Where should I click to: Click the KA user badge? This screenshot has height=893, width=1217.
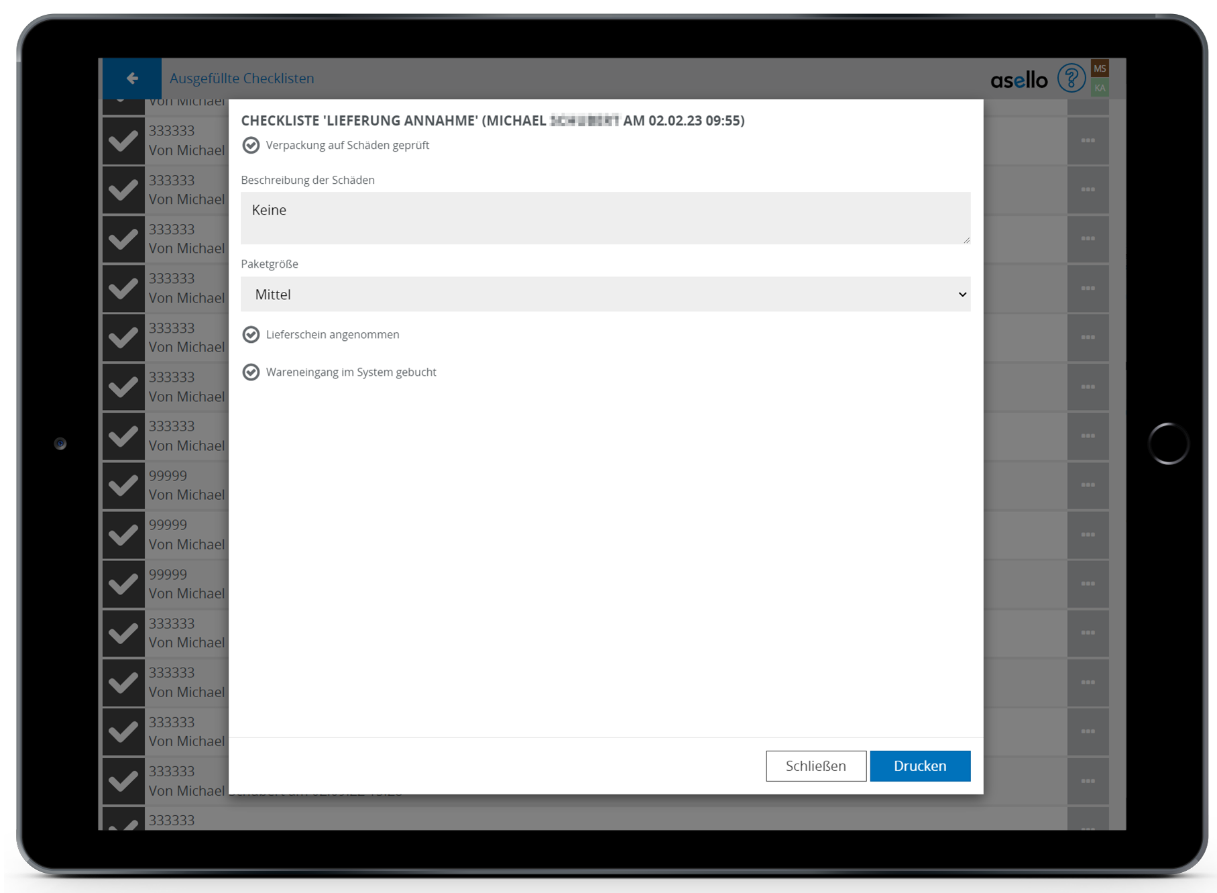click(x=1100, y=88)
